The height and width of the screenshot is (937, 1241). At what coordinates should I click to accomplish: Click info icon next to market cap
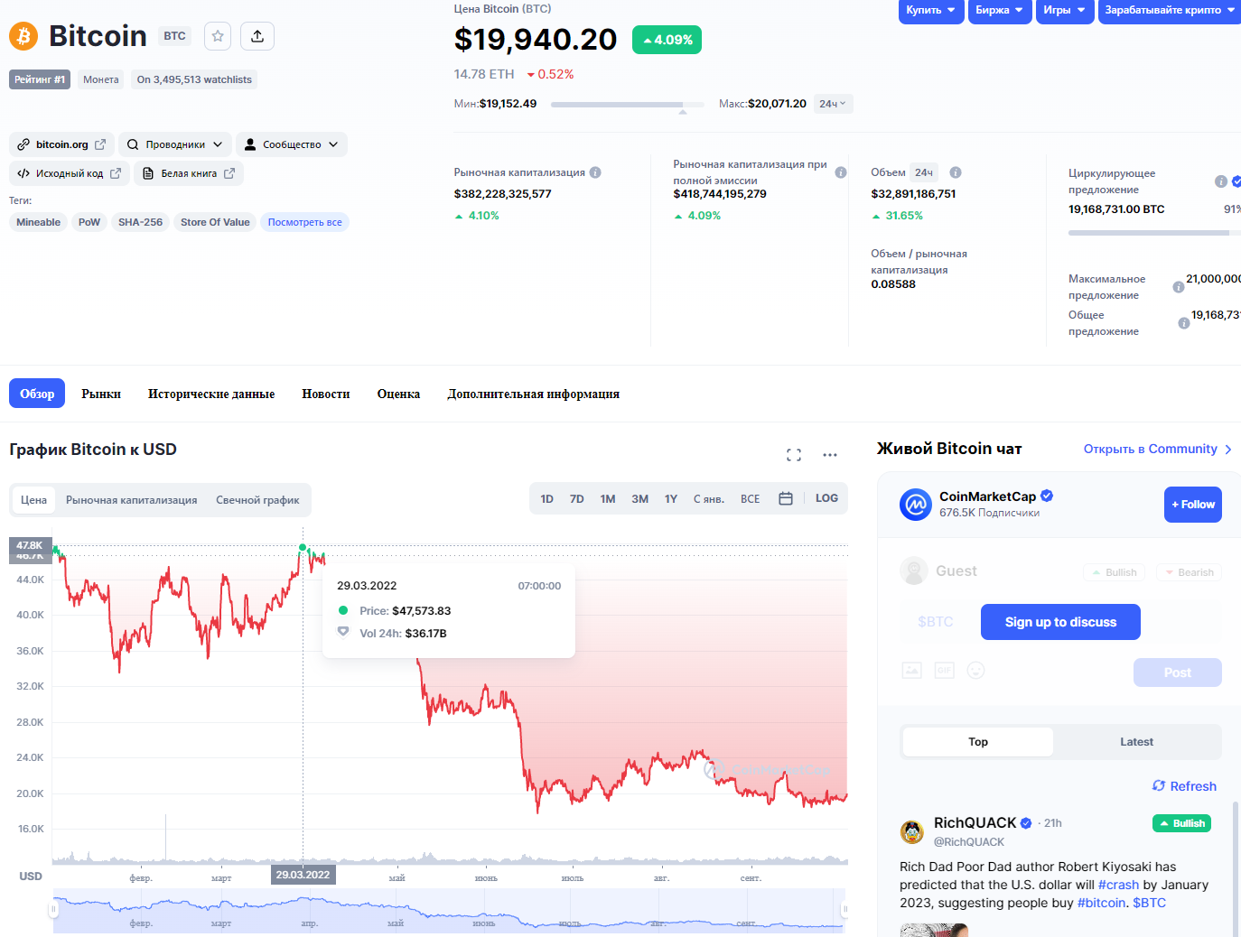[x=595, y=172]
